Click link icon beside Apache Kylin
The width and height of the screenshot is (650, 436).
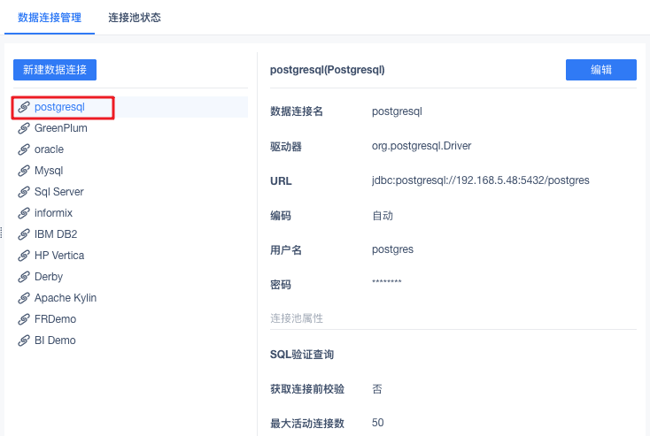coord(24,298)
